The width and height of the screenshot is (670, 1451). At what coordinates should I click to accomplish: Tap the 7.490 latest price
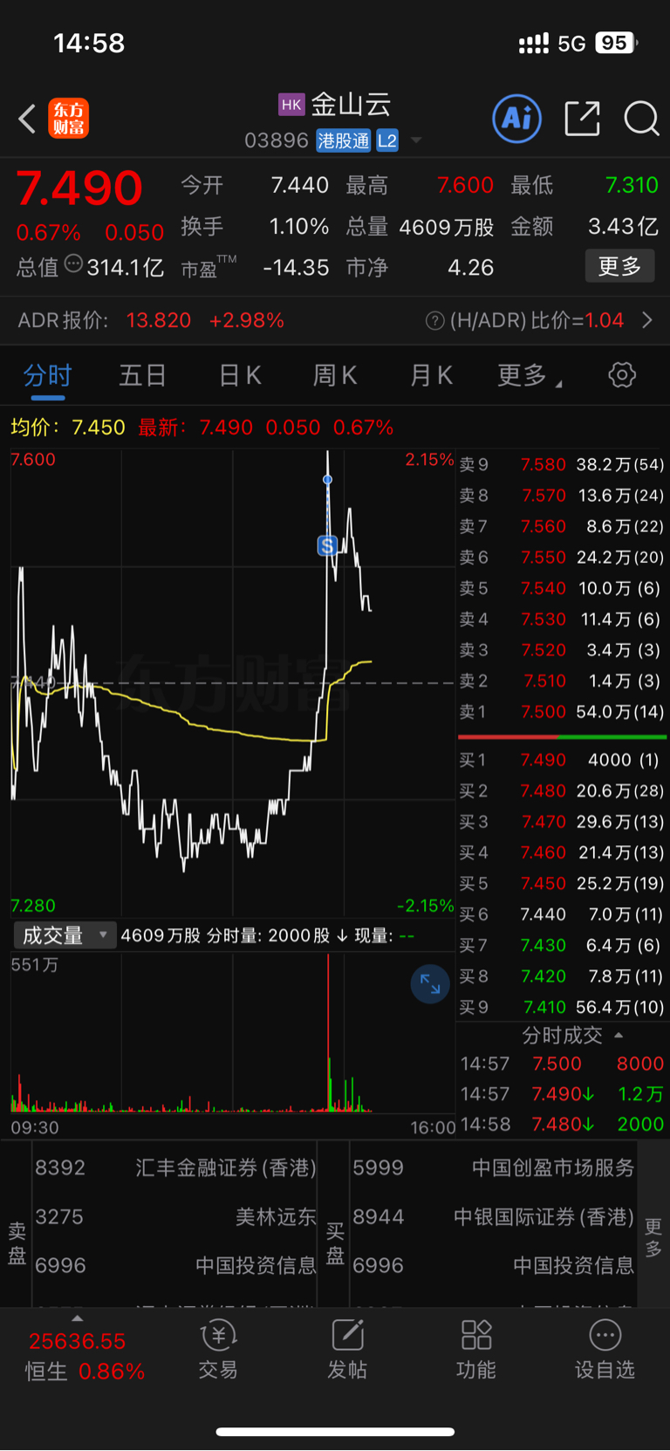(79, 188)
